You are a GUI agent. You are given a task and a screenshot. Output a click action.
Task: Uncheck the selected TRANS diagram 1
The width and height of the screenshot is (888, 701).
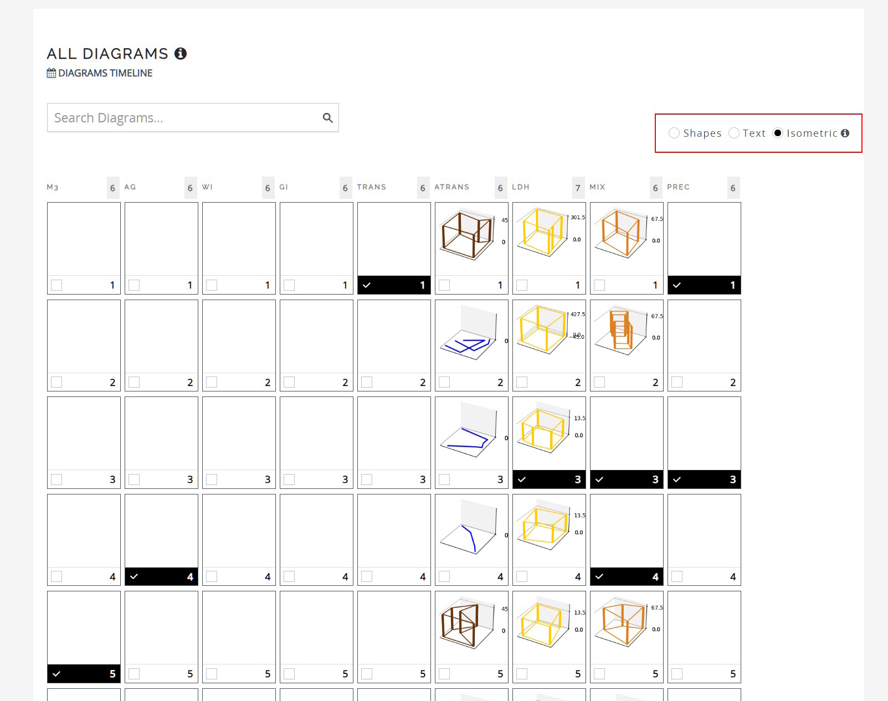(367, 285)
